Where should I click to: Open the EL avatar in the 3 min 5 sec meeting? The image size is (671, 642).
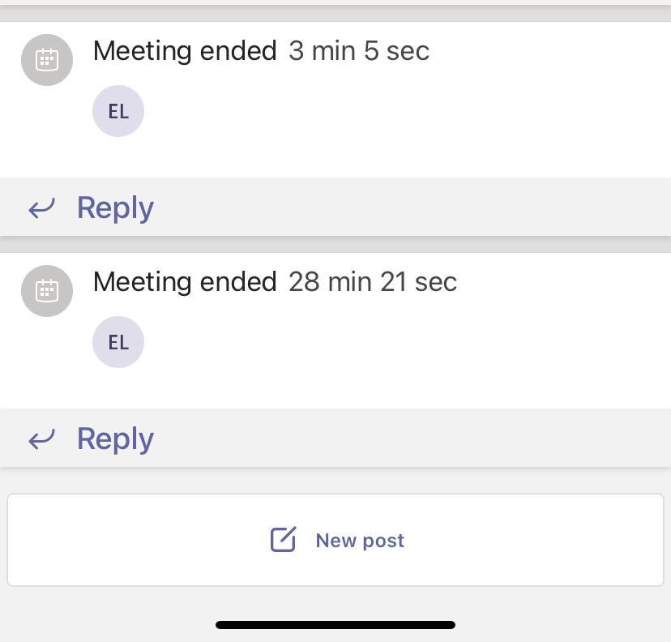click(x=118, y=111)
